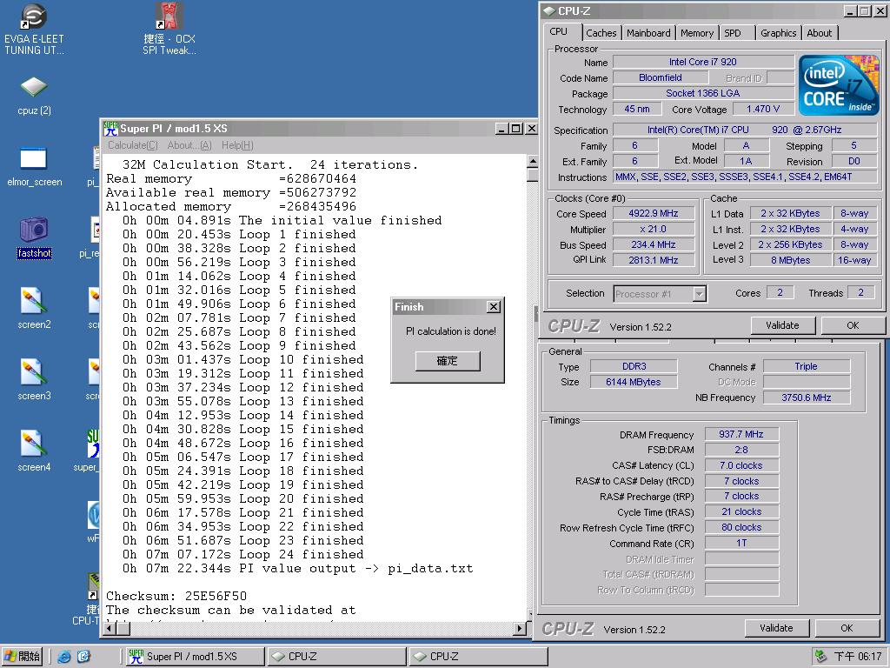Click the Intel Core i7 logo in CPU-Z

839,84
